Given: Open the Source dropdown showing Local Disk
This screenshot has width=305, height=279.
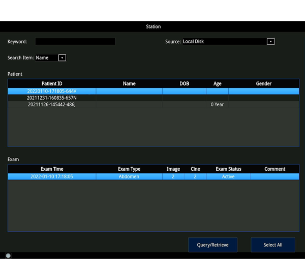Looking at the screenshot, I should [x=270, y=42].
